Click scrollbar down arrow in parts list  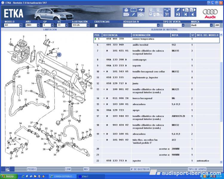click(221, 162)
